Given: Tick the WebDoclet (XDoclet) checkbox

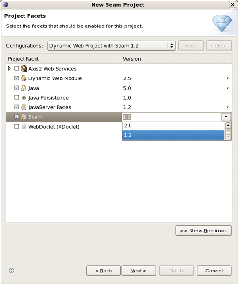Looking at the screenshot, I should (17, 126).
